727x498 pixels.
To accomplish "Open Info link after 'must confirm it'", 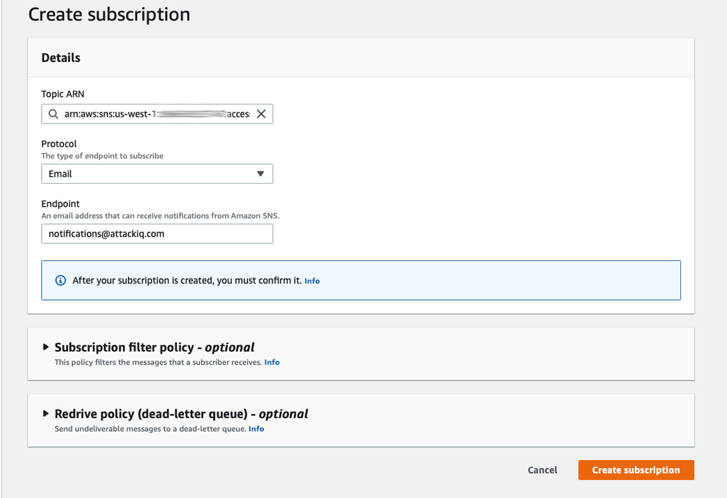I will [312, 281].
